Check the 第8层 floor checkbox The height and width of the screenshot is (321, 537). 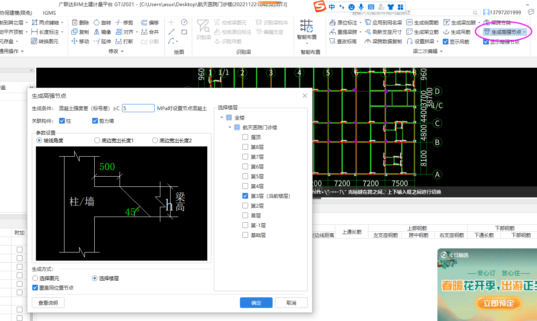[245, 147]
